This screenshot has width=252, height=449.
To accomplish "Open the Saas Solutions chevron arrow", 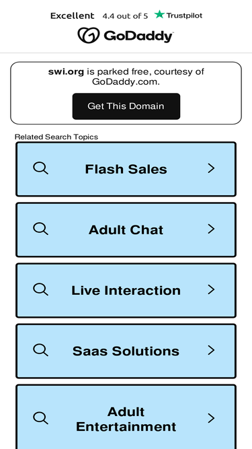I will click(x=211, y=350).
